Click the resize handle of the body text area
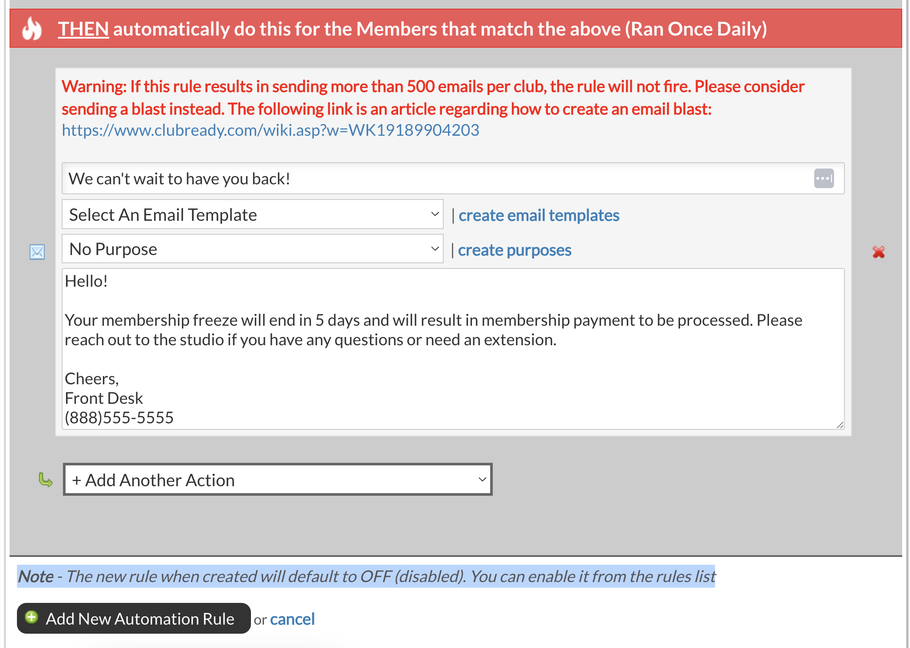Image resolution: width=910 pixels, height=648 pixels. coord(840,425)
